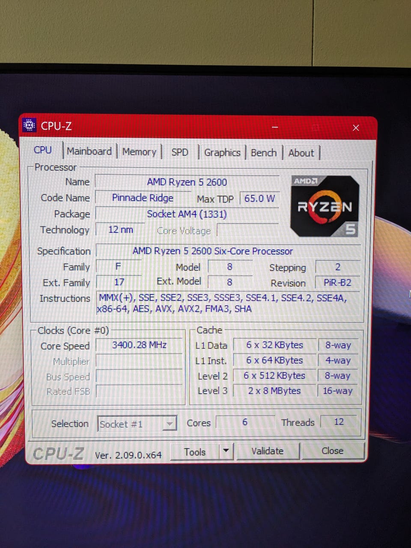Click L1 Inst. value 6 x 64 KBytes
The height and width of the screenshot is (548, 411).
(274, 360)
